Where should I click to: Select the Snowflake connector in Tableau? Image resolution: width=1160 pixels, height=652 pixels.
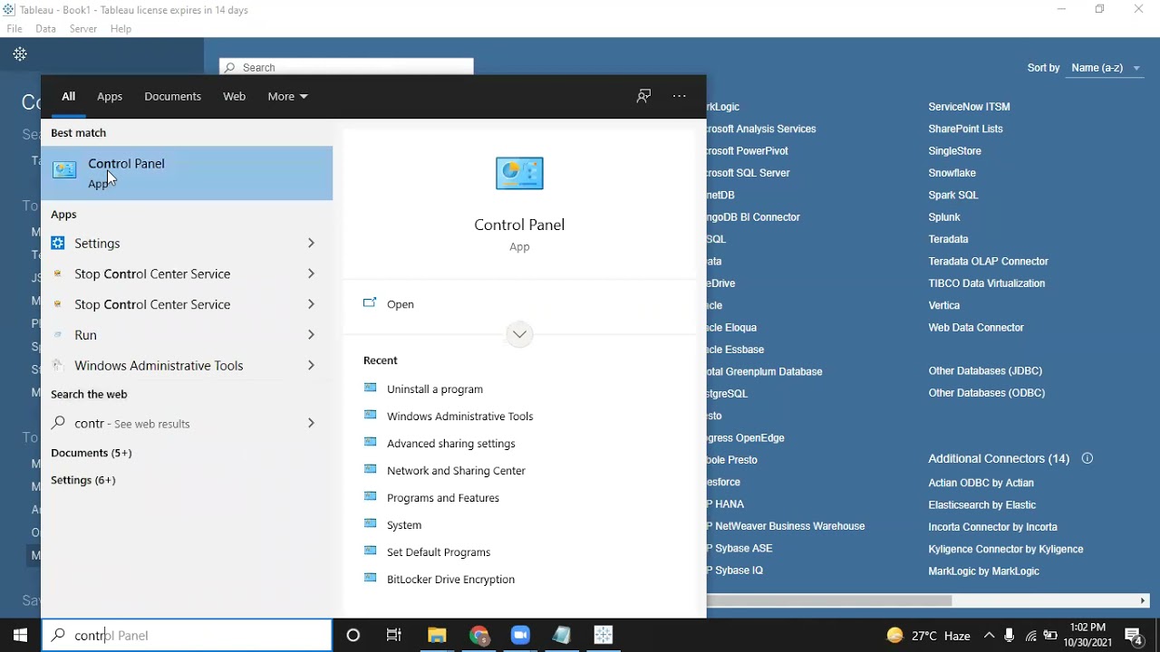click(x=952, y=173)
